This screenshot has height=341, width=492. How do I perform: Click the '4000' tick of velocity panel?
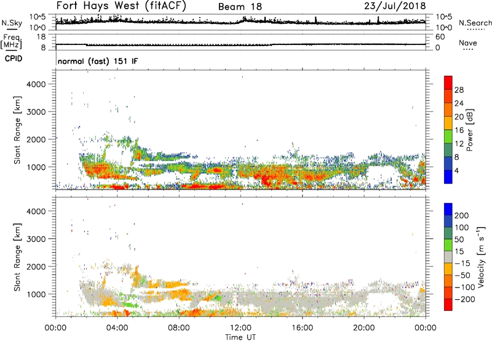tap(36, 211)
